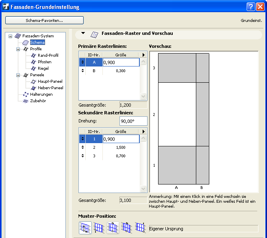This screenshot has height=238, width=267.
Task: Click the secondary list scroll-up arrow
Action: (143, 138)
